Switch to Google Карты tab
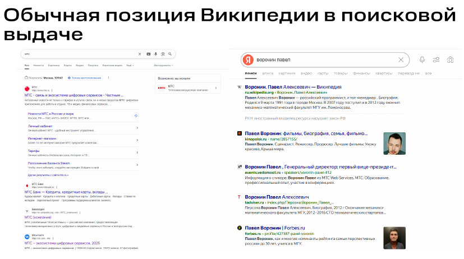Viewport: 464px width, 259px height. 68,66
